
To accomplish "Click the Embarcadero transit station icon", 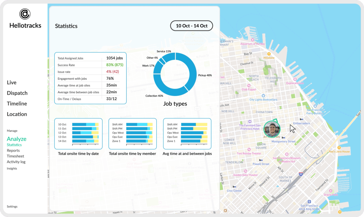I will (x=301, y=119).
